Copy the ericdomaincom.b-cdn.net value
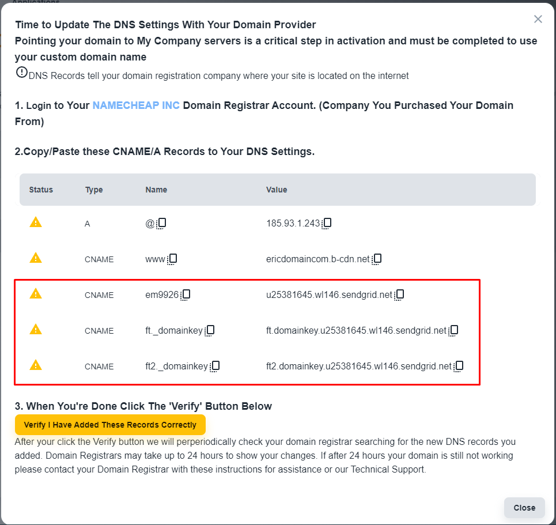556x525 pixels. click(377, 259)
